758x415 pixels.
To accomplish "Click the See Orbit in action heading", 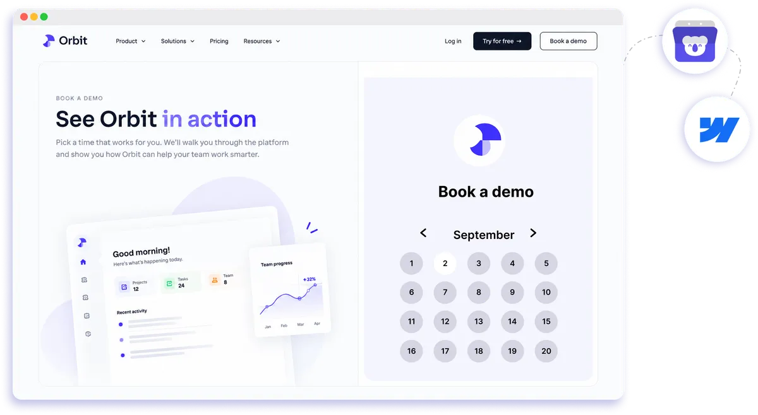I will 156,119.
